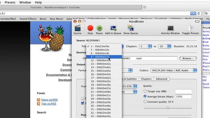Open the Codecs AVC/H.264 Video dropdown

click(174, 70)
